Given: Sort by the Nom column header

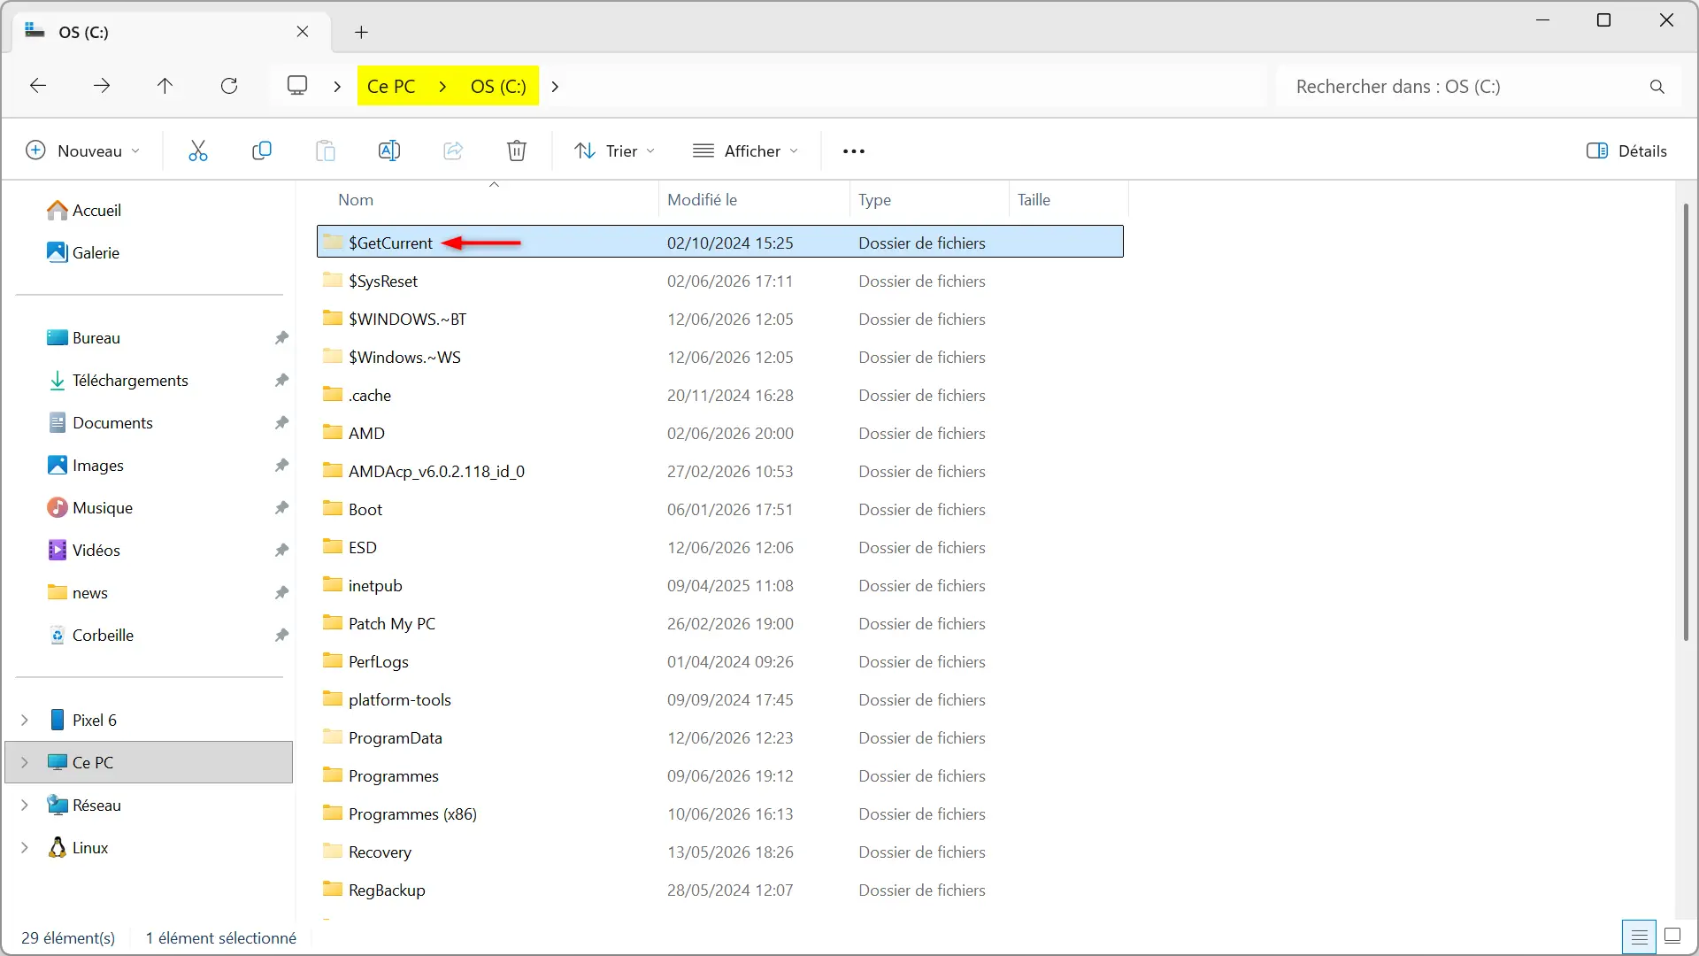Looking at the screenshot, I should (x=488, y=200).
